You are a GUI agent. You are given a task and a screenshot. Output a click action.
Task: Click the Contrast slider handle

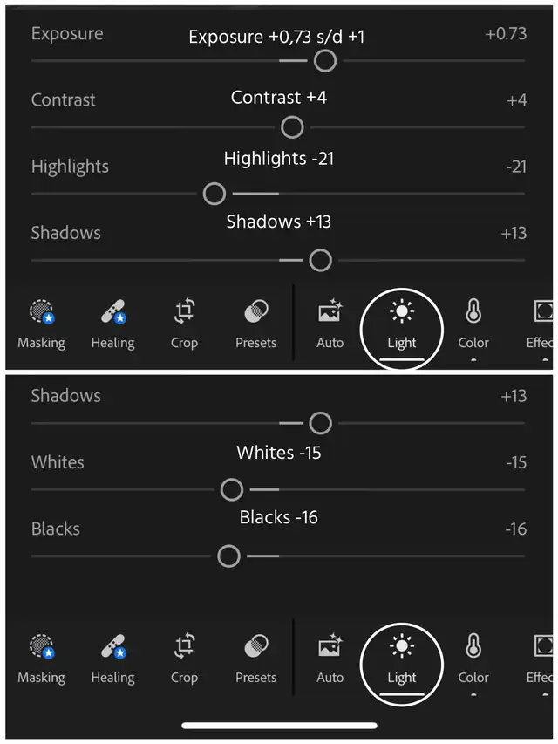click(x=292, y=127)
